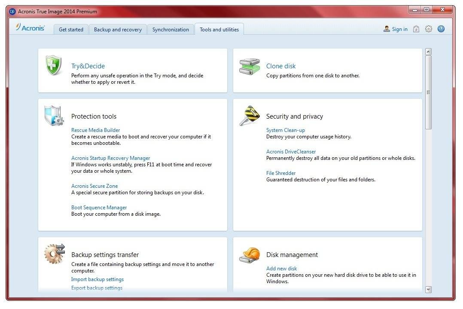This screenshot has width=463, height=309.
Task: Click the Protection tools heading
Action: click(x=94, y=116)
